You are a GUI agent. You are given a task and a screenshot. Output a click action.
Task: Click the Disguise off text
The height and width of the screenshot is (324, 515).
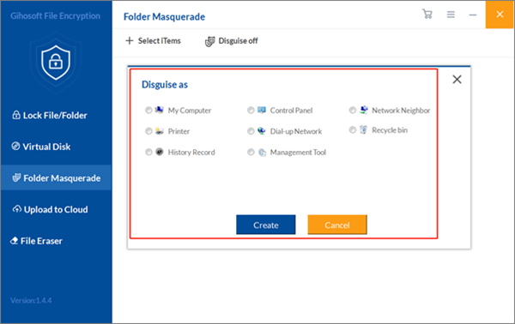click(238, 41)
